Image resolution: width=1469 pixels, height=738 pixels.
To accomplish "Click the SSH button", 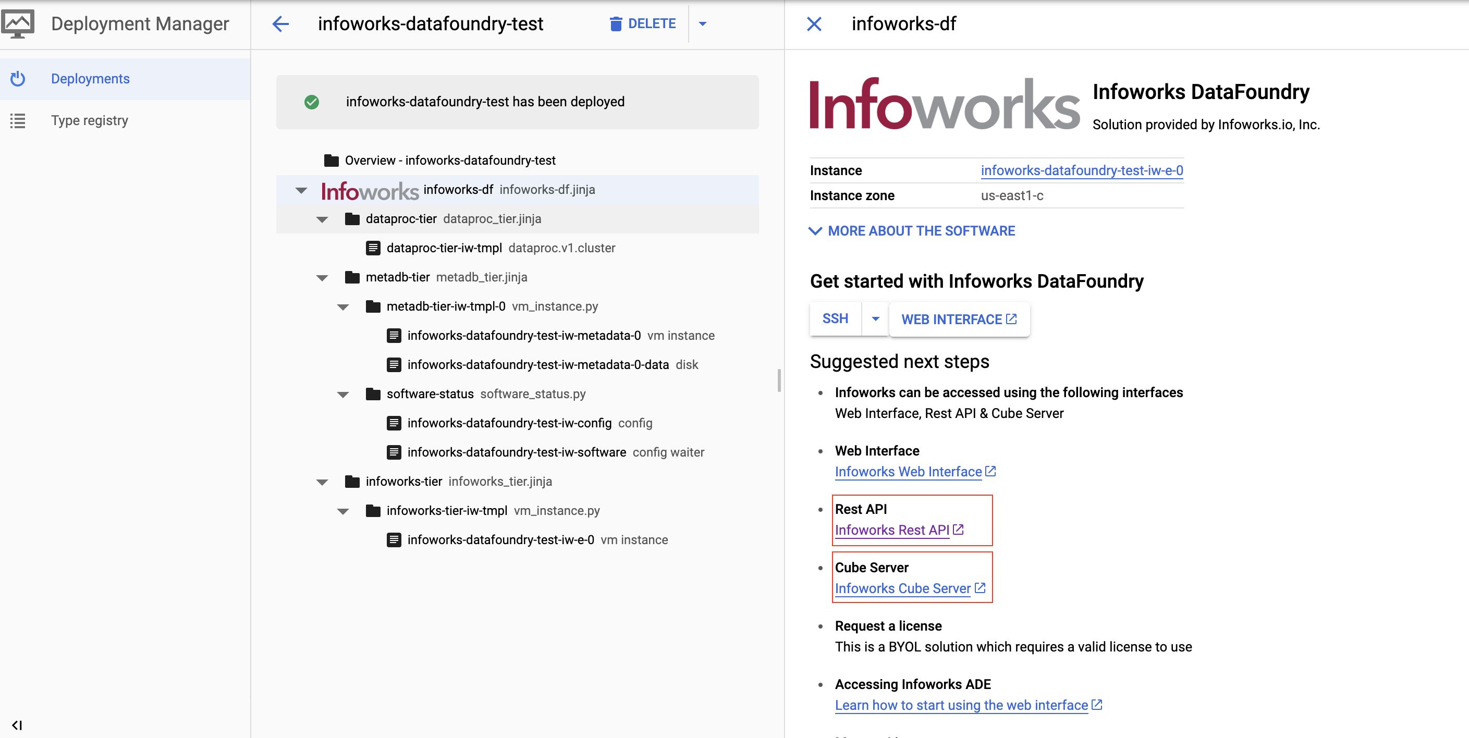I will (836, 319).
